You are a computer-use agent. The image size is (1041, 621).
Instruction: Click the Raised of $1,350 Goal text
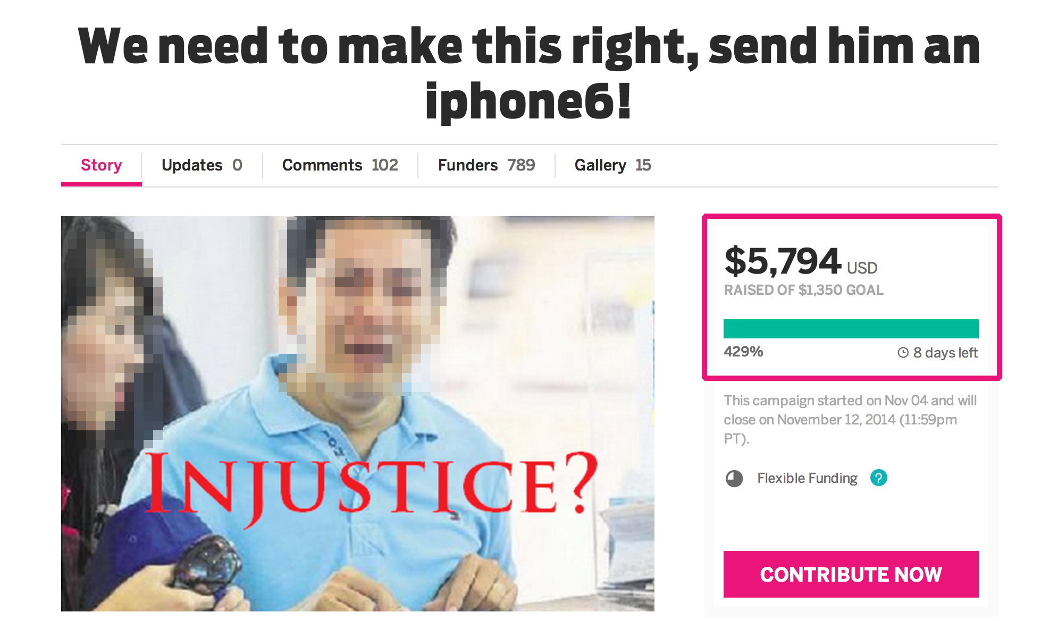[x=803, y=290]
